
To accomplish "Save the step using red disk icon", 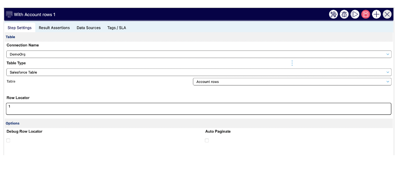I will [x=366, y=14].
